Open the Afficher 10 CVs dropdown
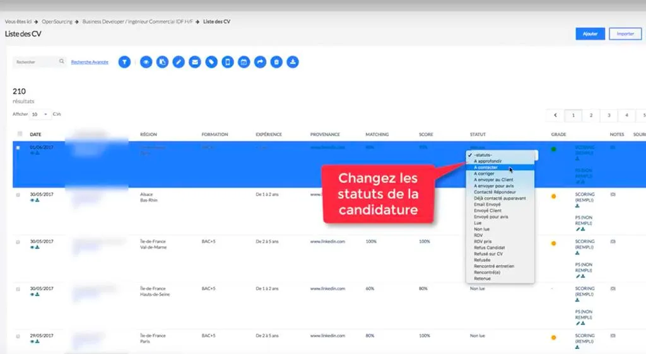646x354 pixels. tap(40, 114)
